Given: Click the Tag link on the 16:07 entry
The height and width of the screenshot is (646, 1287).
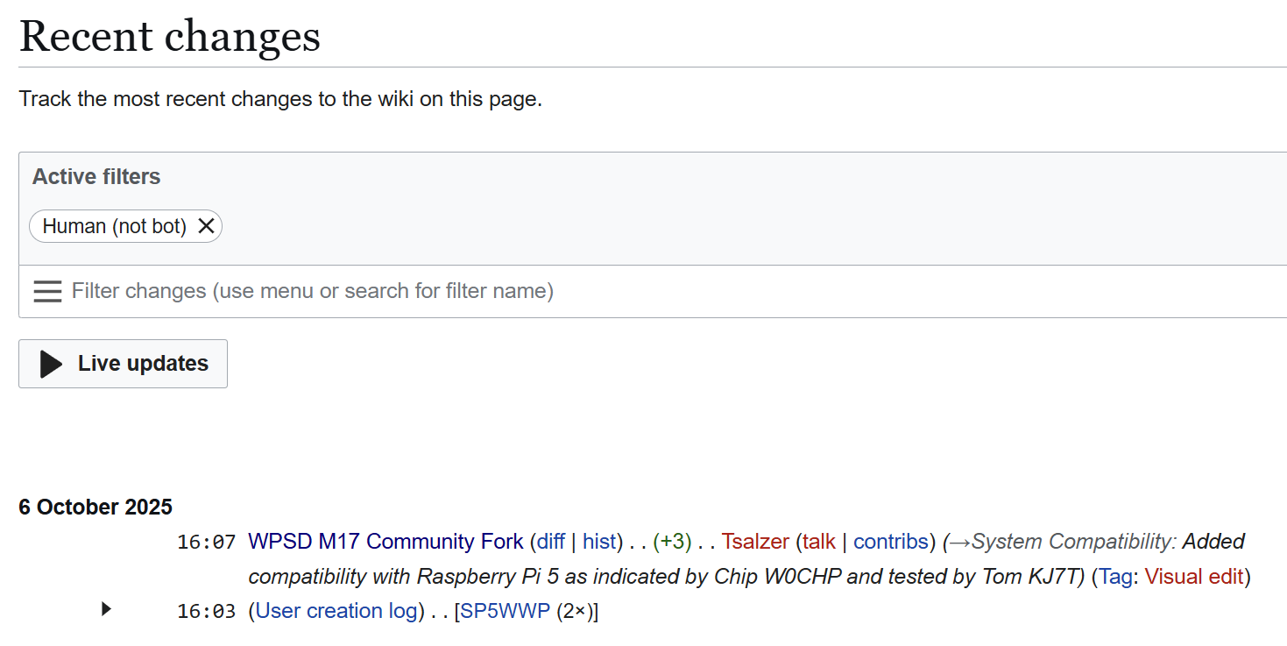Looking at the screenshot, I should pyautogui.click(x=1116, y=576).
